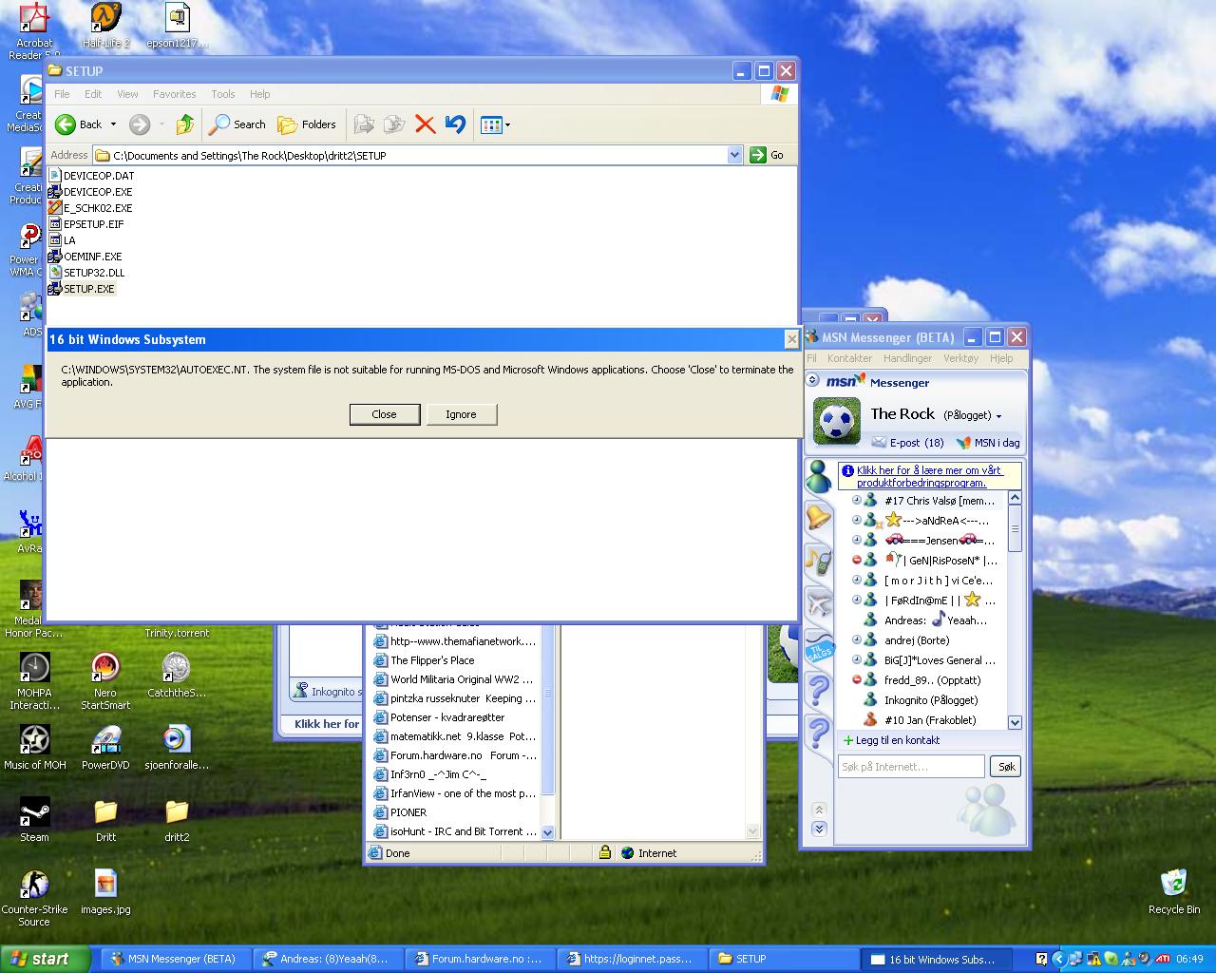Screen dimensions: 1216x973
Task: Open the Handlinger menu in MSN Messenger
Action: (x=907, y=358)
